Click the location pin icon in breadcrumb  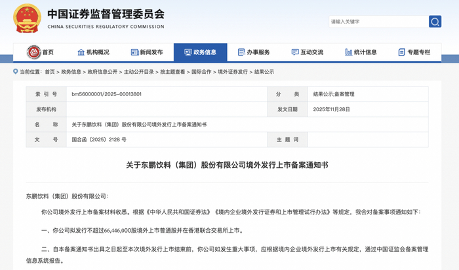point(16,71)
